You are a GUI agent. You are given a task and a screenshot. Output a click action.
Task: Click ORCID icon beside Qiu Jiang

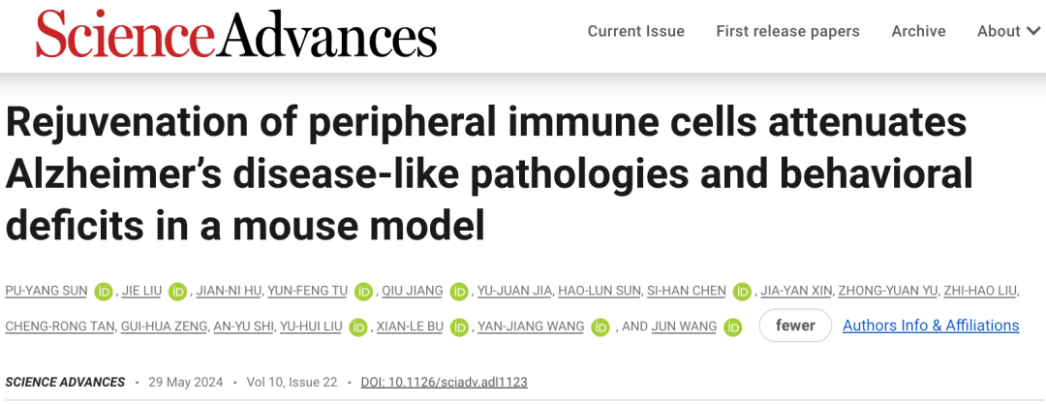tap(459, 291)
